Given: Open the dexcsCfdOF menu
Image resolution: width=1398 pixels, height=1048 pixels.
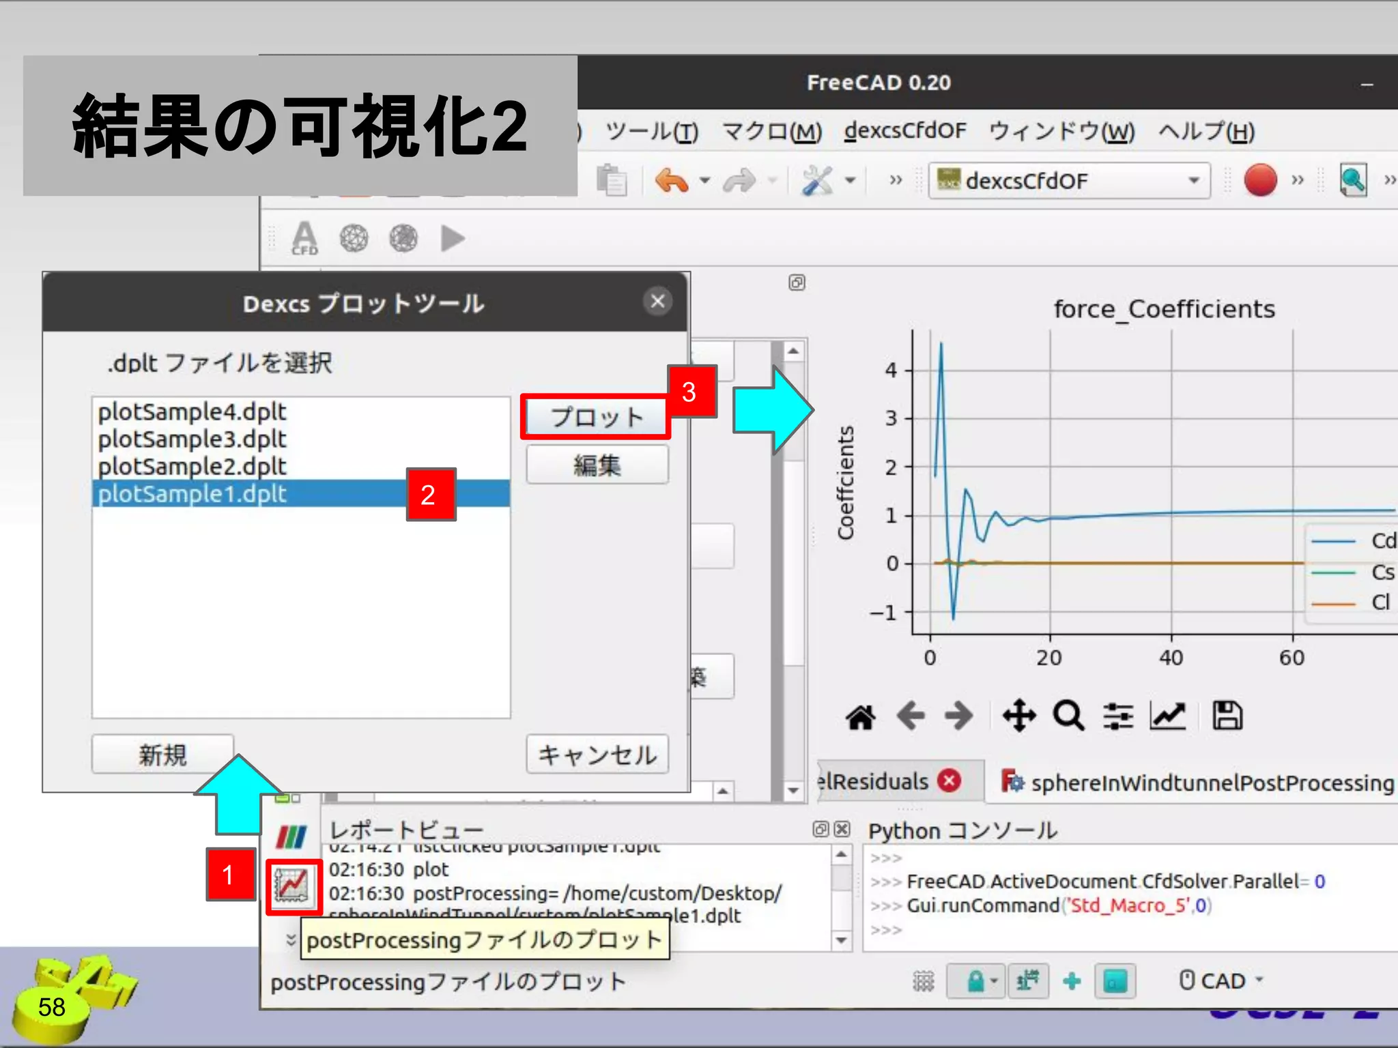Looking at the screenshot, I should (905, 131).
